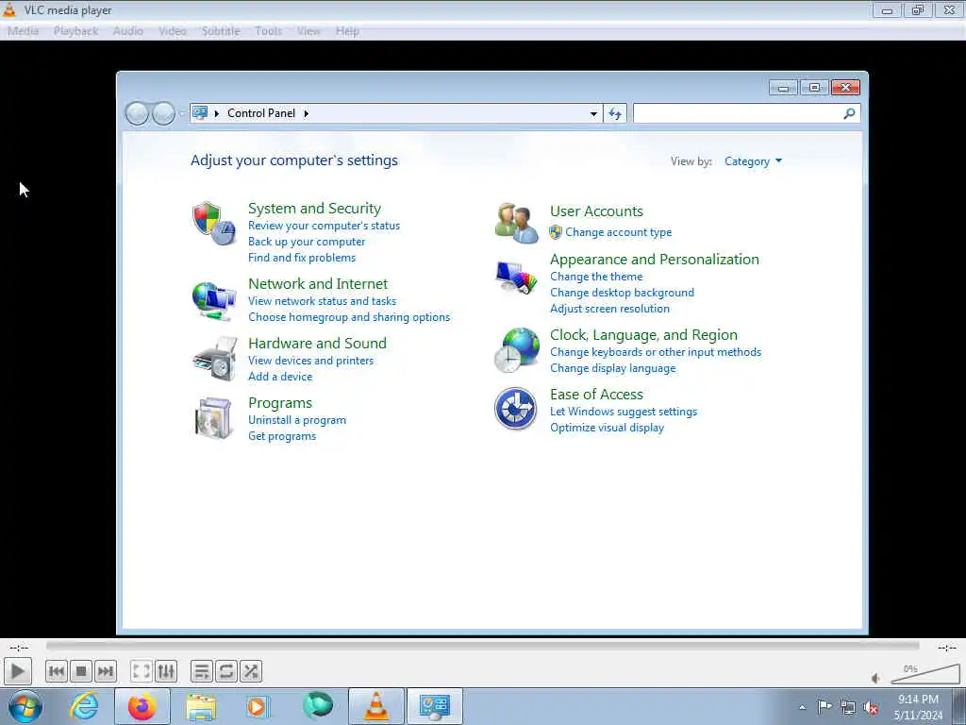Click the Hardware and Sound printer icon
Image resolution: width=966 pixels, height=725 pixels.
[214, 359]
